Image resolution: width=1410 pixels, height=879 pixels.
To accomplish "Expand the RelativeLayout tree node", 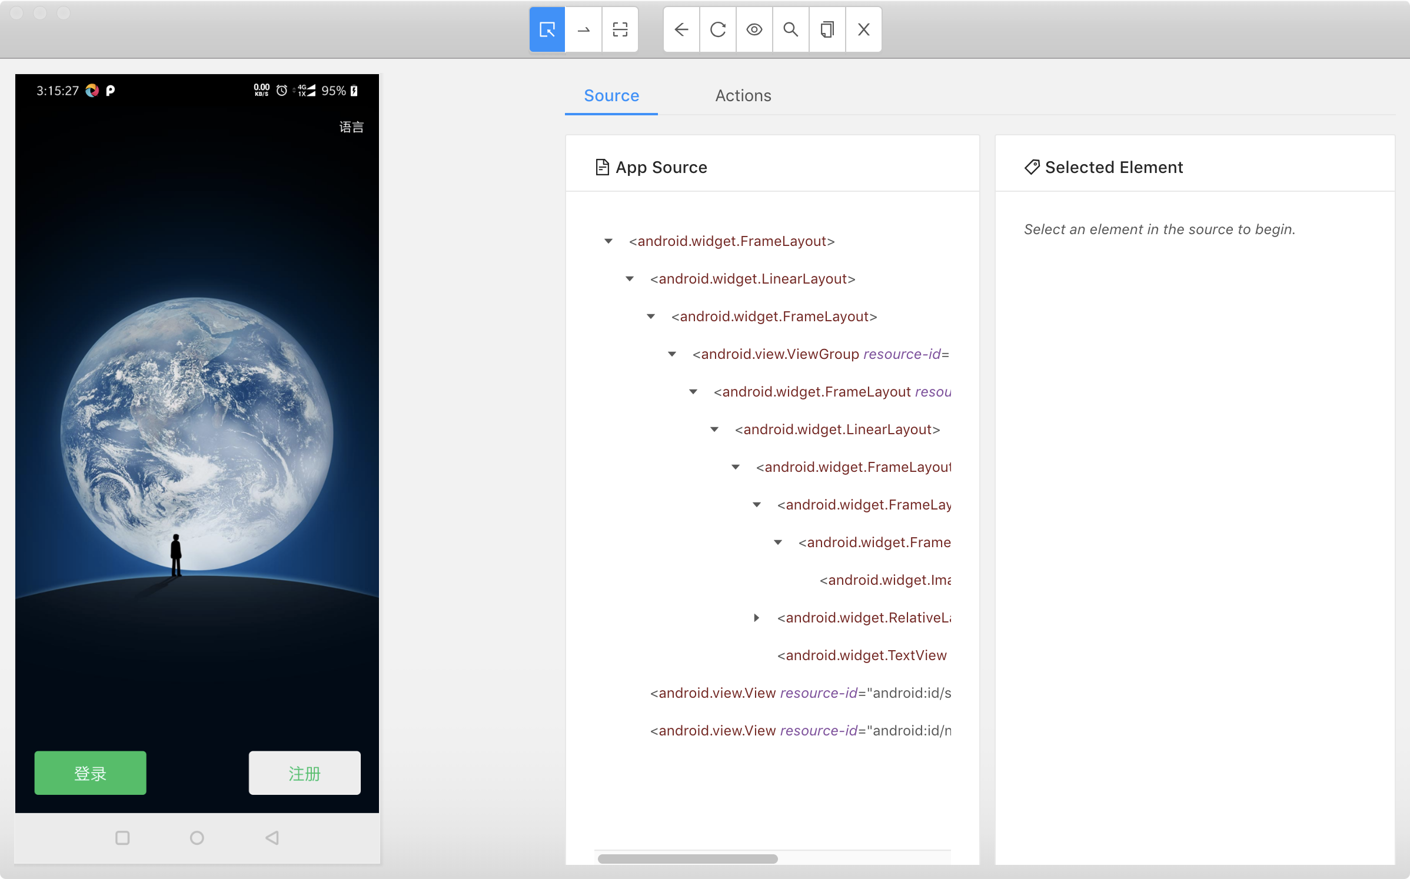I will click(x=757, y=618).
